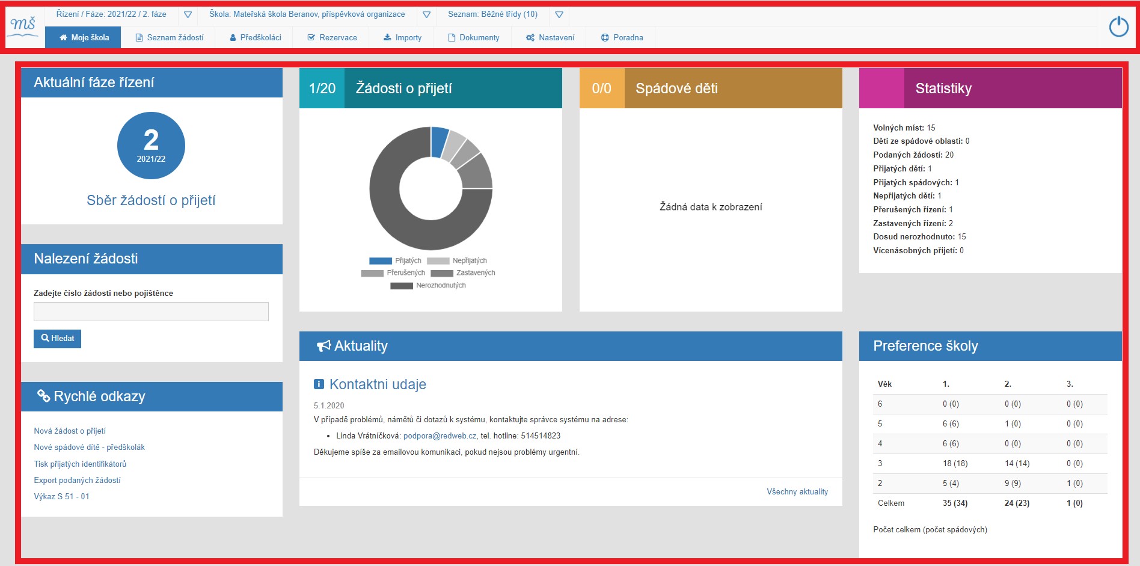1140x566 pixels.
Task: Open Export podaných žádostí link
Action: coord(77,480)
